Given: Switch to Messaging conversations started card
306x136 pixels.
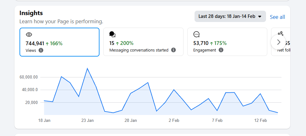Looking at the screenshot, I should (x=143, y=42).
